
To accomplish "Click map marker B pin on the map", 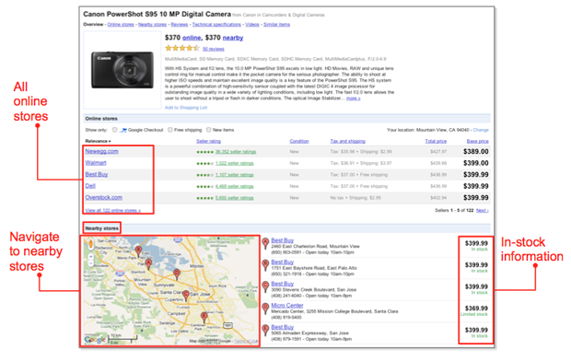I will [x=138, y=250].
